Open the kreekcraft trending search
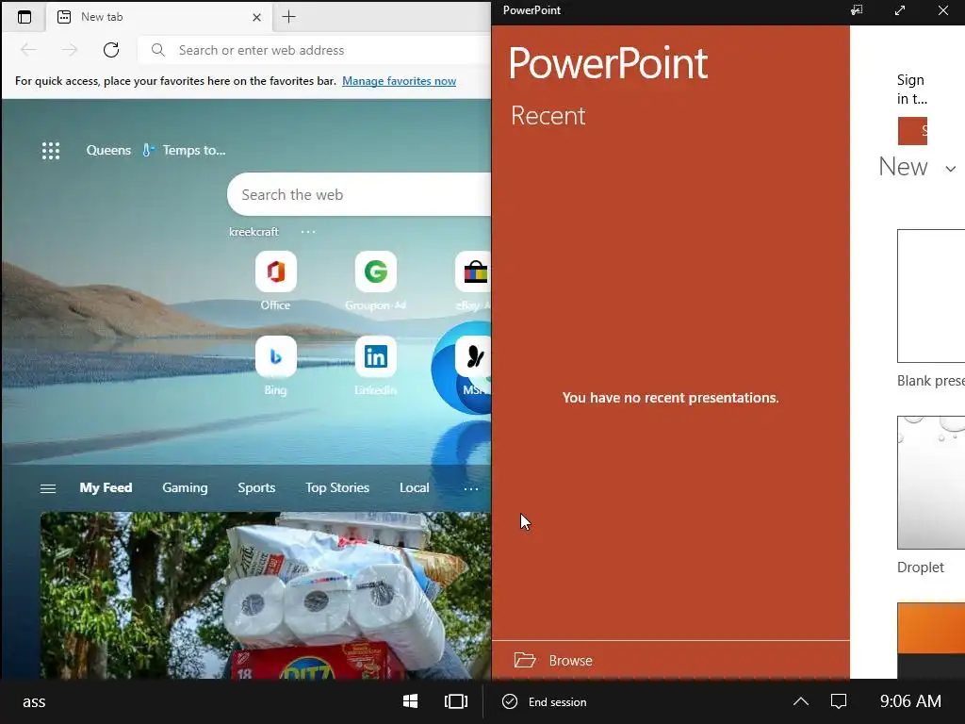Screen dimensions: 965x724 click(254, 232)
